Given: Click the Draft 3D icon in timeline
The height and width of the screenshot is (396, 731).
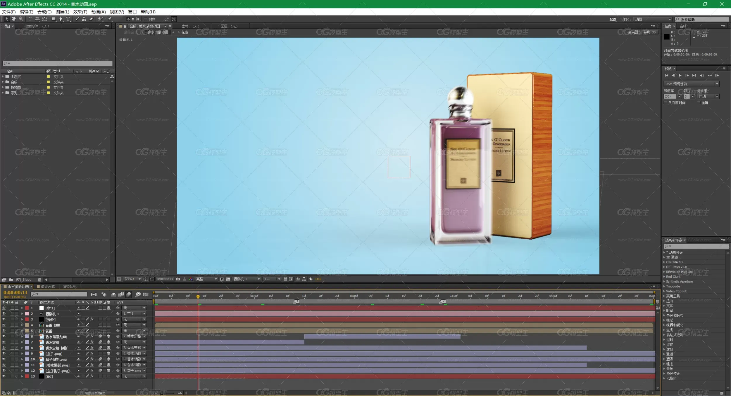Looking at the screenshot, I should 104,294.
